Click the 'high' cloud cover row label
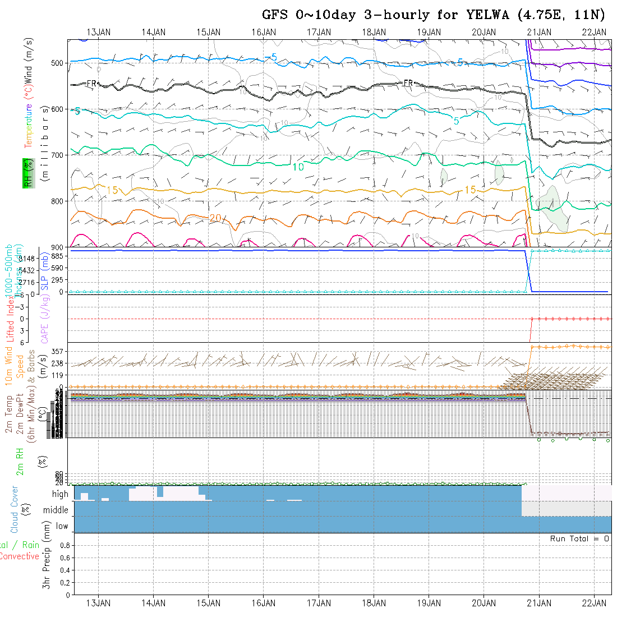Viewport: 617px width, 617px height. 60,494
